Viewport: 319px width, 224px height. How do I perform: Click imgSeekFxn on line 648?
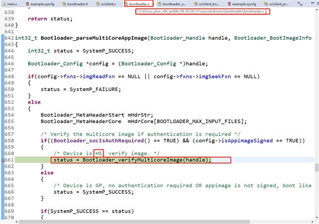(215, 76)
